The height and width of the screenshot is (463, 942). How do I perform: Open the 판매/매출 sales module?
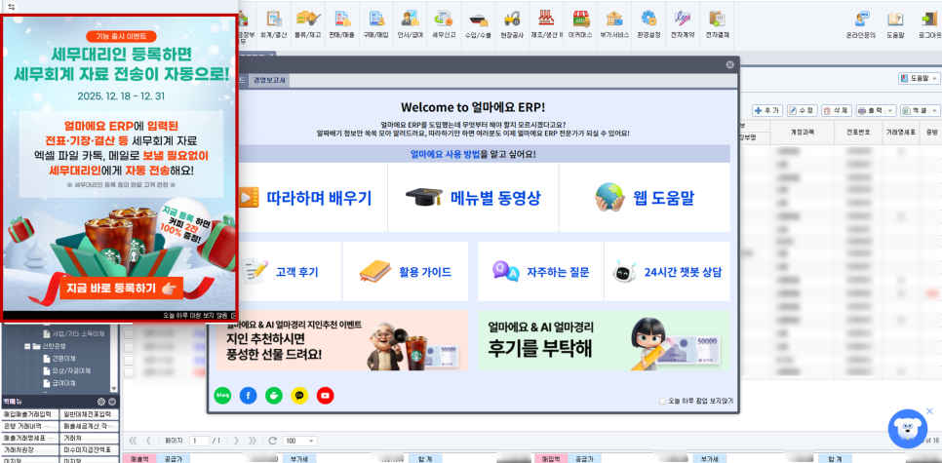(x=342, y=24)
